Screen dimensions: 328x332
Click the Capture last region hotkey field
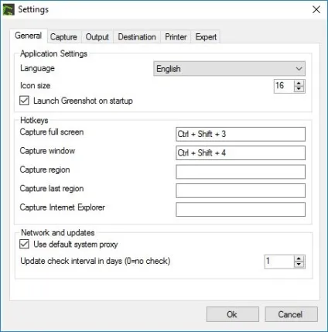pyautogui.click(x=241, y=190)
